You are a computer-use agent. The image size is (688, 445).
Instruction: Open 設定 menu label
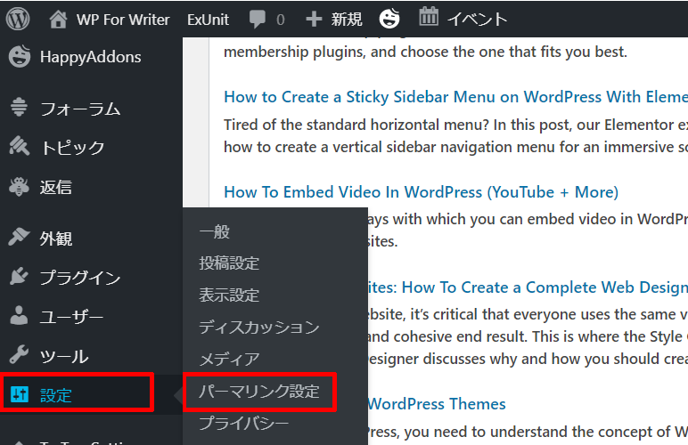56,395
